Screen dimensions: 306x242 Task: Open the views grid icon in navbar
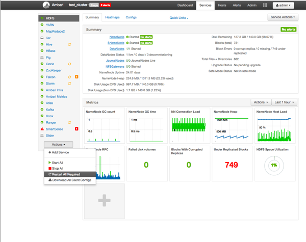[265, 5]
